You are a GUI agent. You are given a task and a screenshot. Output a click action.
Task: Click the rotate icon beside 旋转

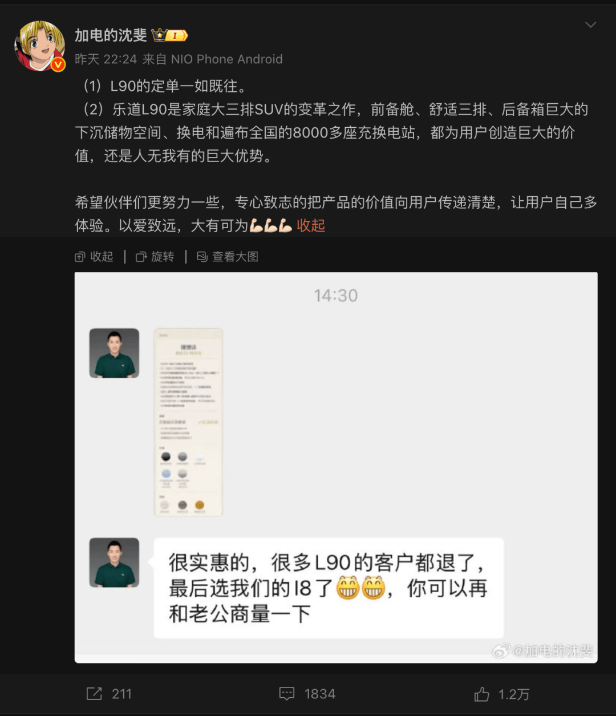[141, 257]
